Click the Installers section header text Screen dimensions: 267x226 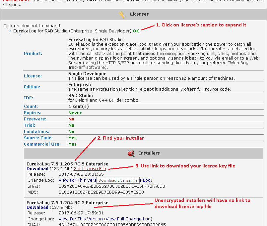[x=149, y=153]
